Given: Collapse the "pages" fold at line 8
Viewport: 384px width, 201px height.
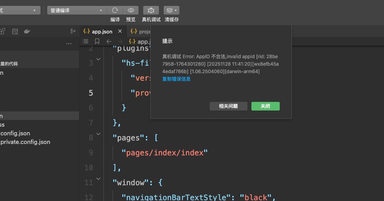Looking at the screenshot, I should click(98, 134).
